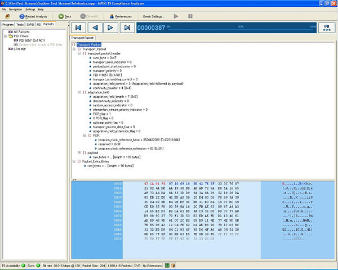
Task: Collapse the transport_packet_header node
Action: (x=78, y=53)
